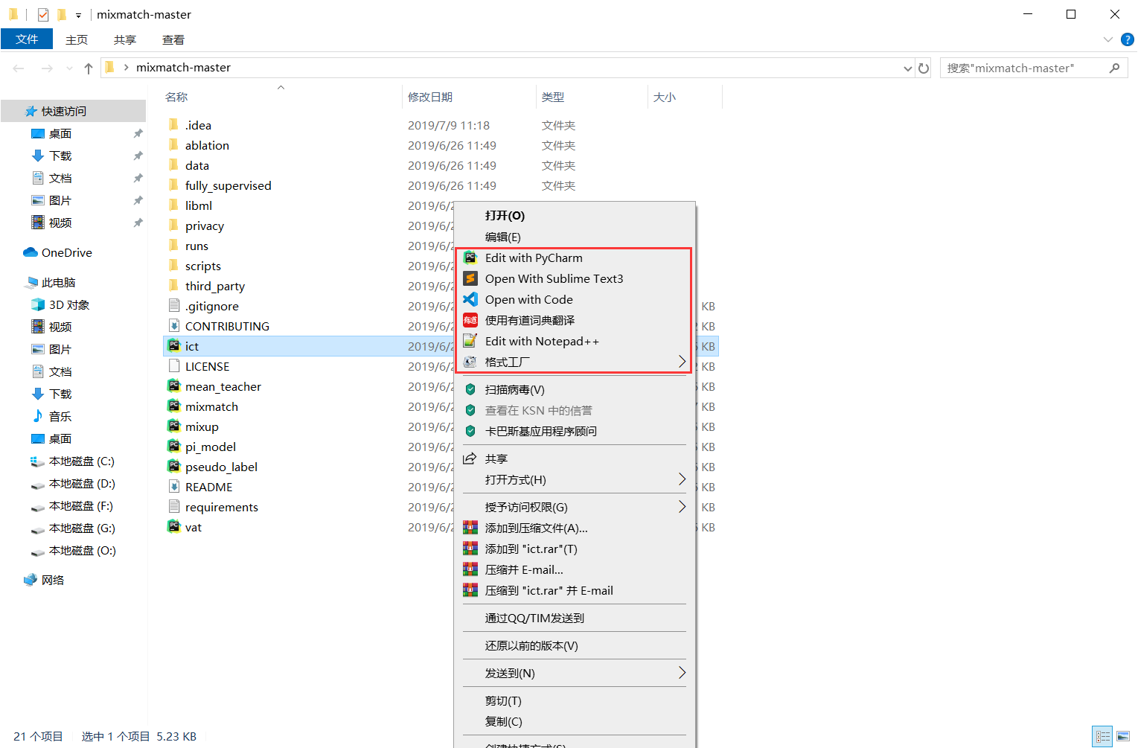This screenshot has width=1138, height=748.
Task: Switch to large icons view in status bar
Action: (x=1123, y=736)
